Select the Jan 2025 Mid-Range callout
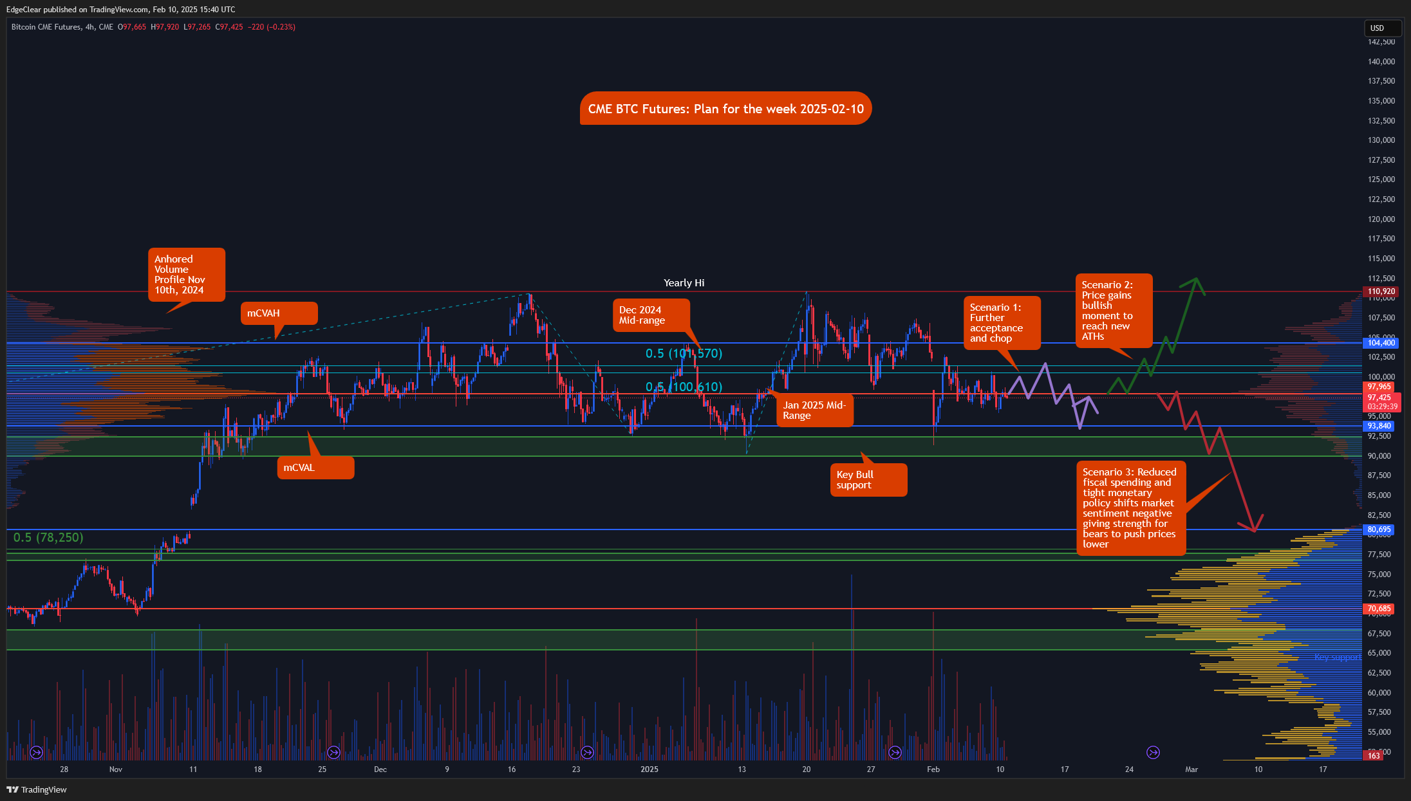Screen dimensions: 1411x801 (x=815, y=410)
